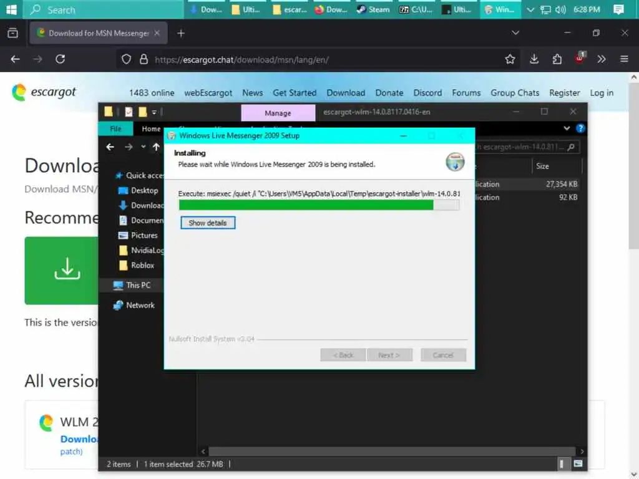Screen dimensions: 639x479
Task: Select Roblox folder in navigation pane
Action: coord(136,265)
